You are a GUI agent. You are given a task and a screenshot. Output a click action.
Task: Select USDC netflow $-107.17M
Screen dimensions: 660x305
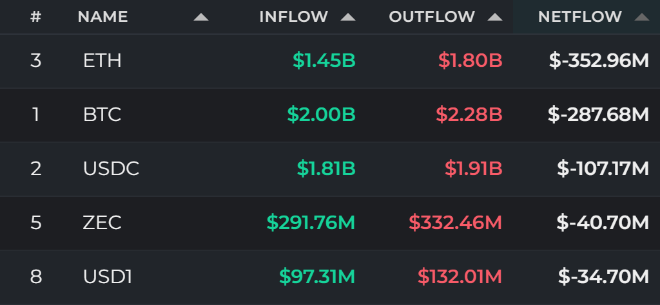tap(603, 169)
